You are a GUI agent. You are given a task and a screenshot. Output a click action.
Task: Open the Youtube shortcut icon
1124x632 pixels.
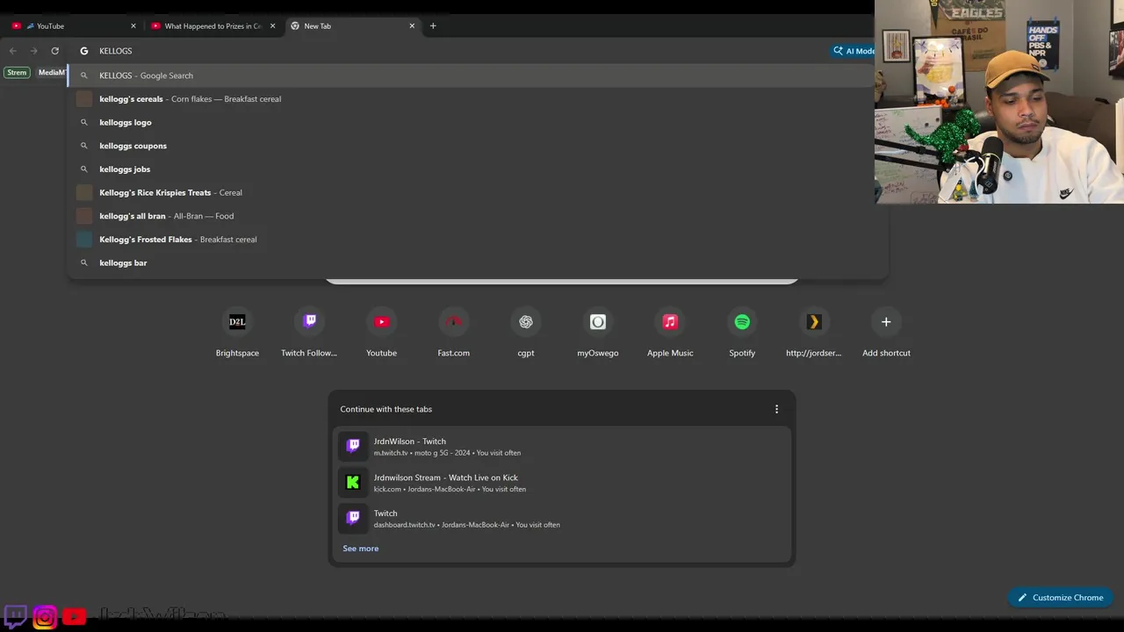point(381,322)
